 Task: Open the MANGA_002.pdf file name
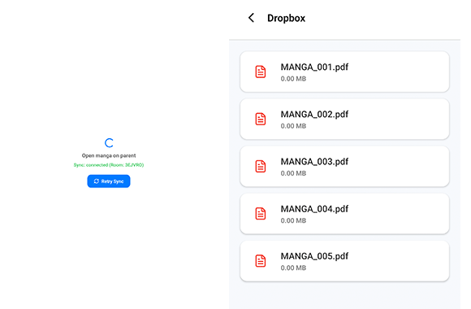point(314,115)
